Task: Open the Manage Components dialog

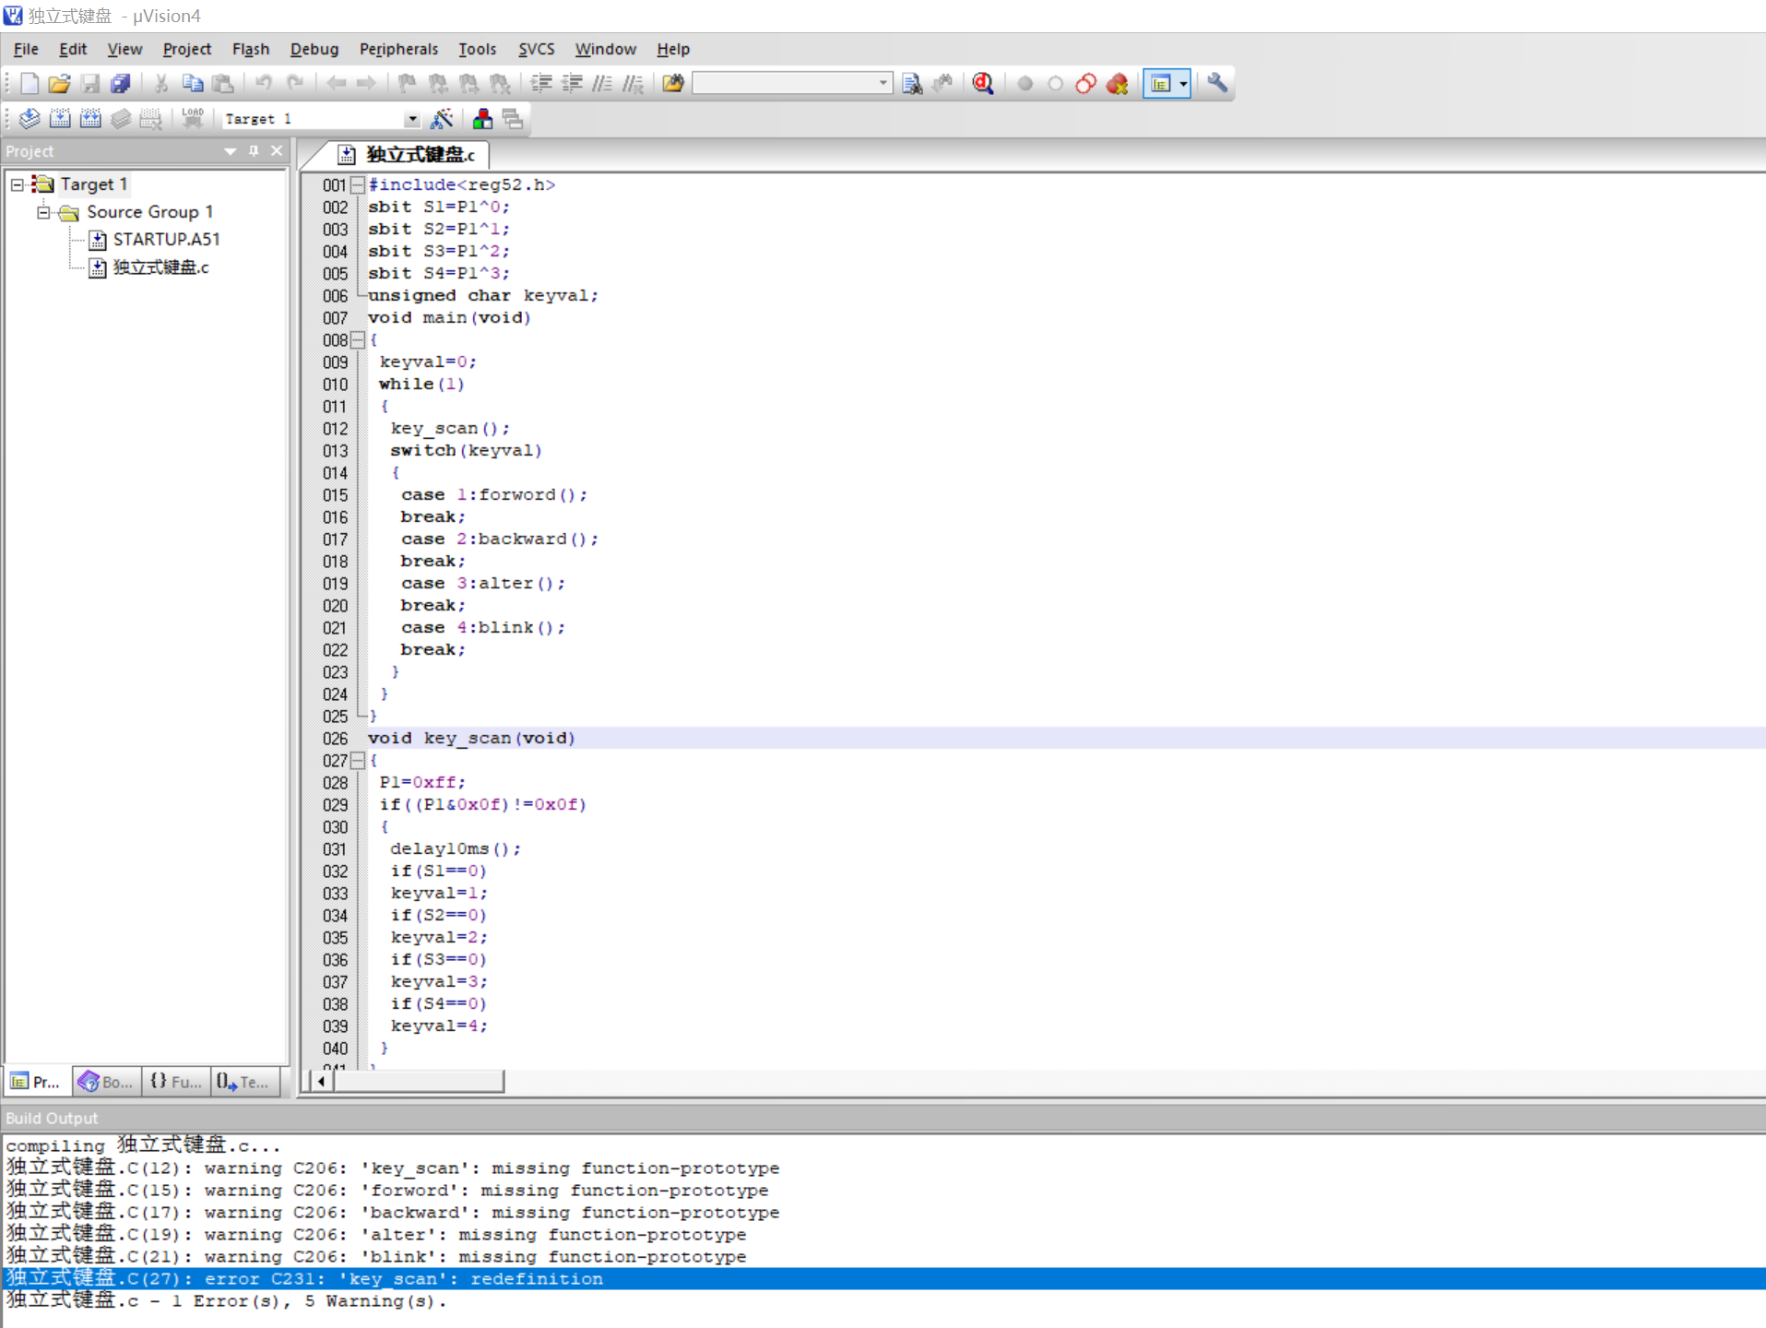Action: tap(482, 118)
